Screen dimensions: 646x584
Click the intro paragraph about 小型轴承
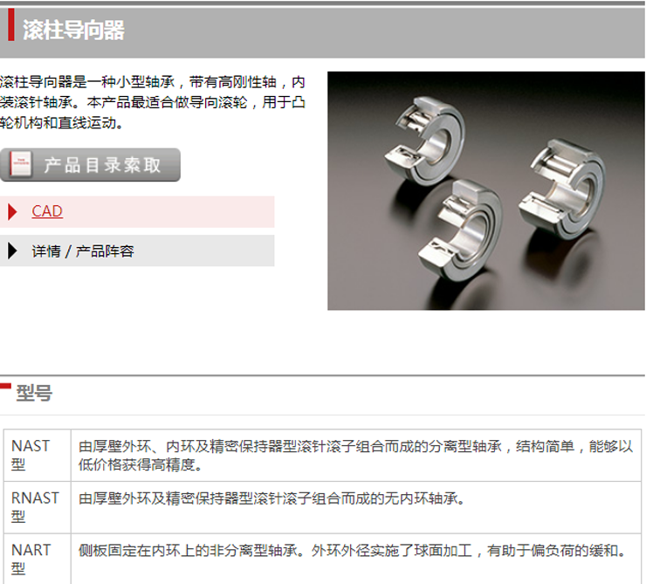[153, 102]
